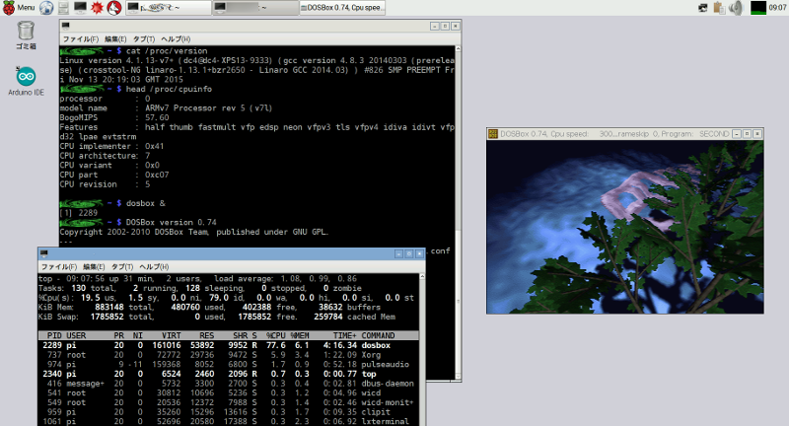Viewport: 789px width, 426px height.
Task: Click scroll-down arrow of back terminal
Action: point(458,377)
